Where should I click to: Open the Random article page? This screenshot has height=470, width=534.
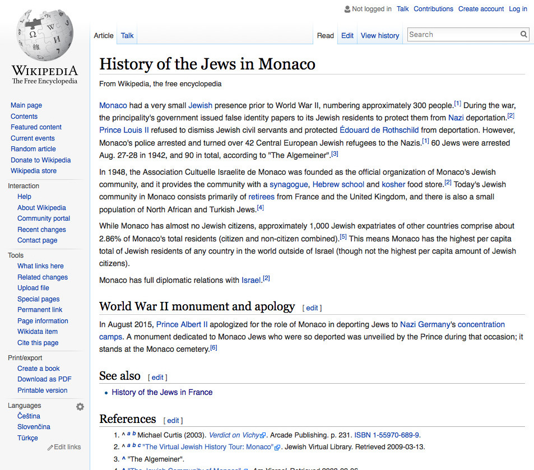click(34, 148)
